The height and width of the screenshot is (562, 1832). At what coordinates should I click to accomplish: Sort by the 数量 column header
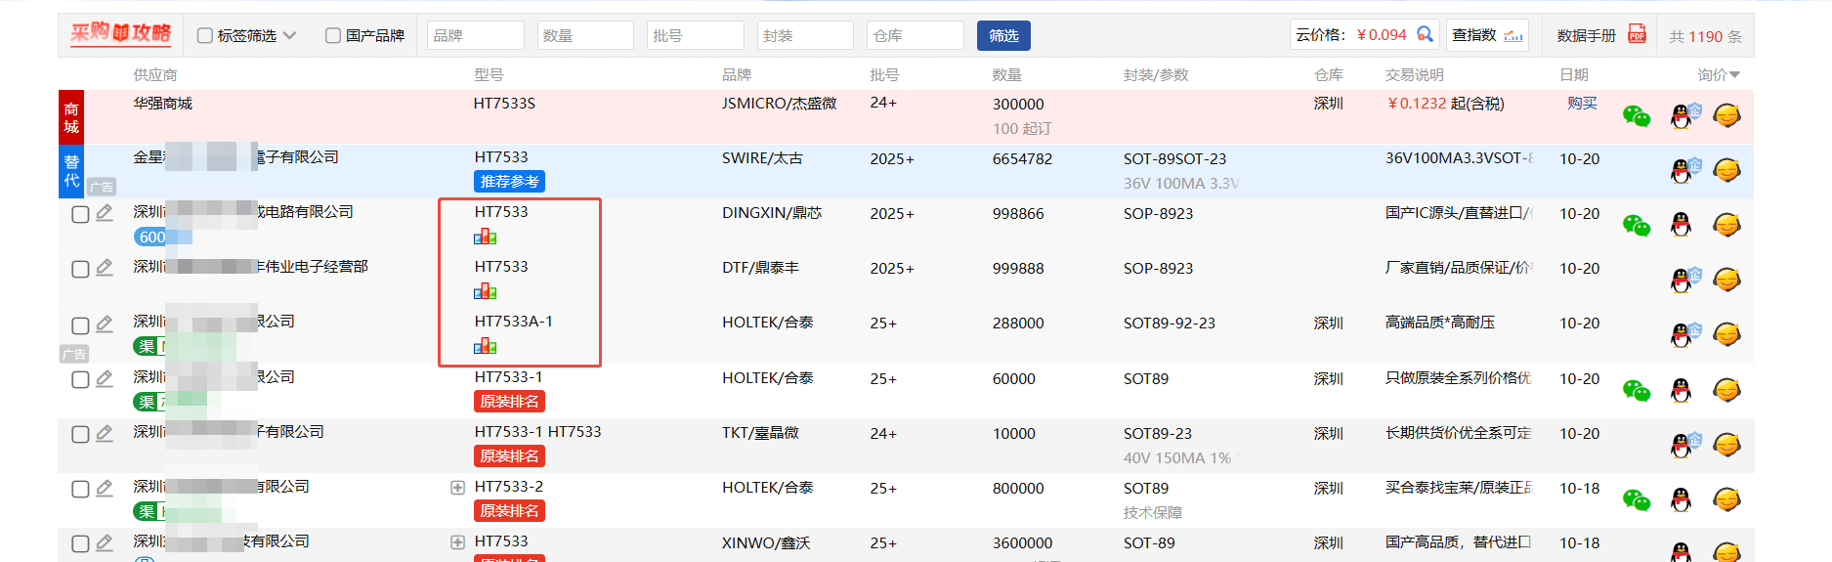click(x=1006, y=75)
